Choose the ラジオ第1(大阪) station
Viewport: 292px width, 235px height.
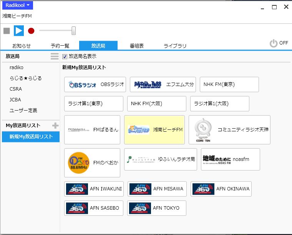[219, 104]
